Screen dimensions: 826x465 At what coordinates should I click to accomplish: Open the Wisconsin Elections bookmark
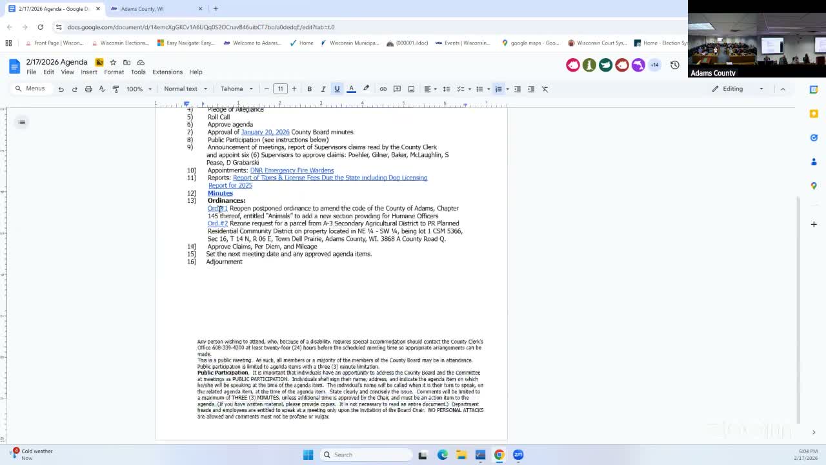tap(120, 43)
